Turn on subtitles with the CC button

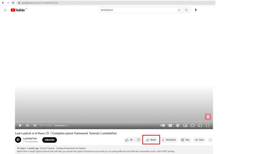tap(170, 125)
